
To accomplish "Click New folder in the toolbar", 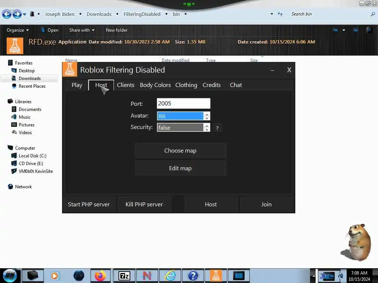I will point(117,30).
